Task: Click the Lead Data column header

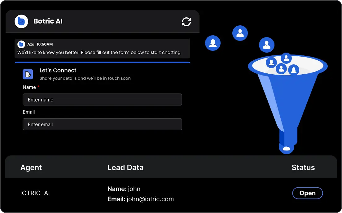Action: 125,167
